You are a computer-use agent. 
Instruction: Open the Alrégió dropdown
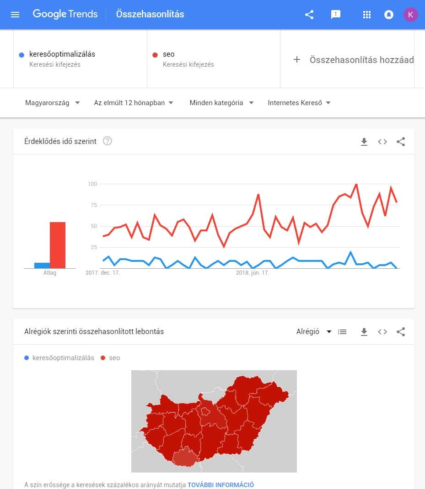point(313,332)
